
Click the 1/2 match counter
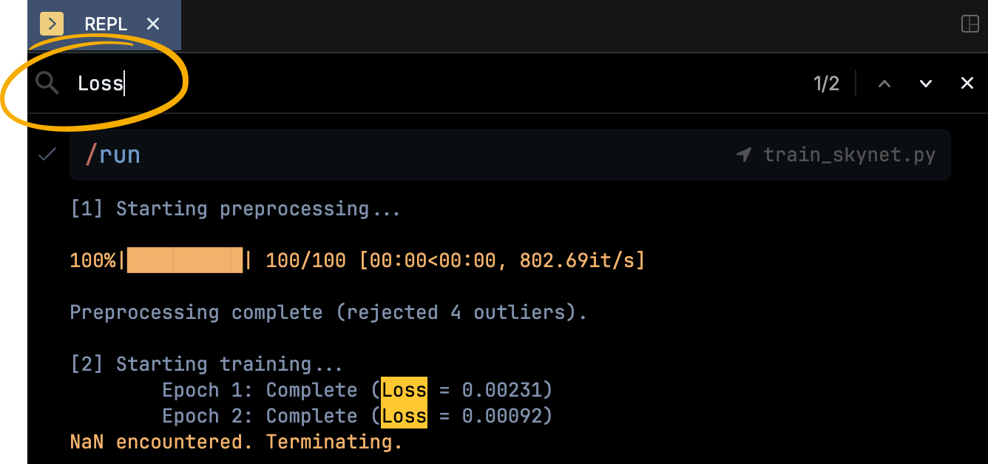[827, 83]
